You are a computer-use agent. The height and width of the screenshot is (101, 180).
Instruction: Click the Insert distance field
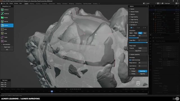point(143,66)
